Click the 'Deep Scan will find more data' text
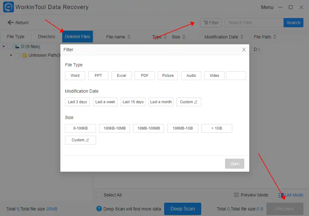Image resolution: width=309 pixels, height=216 pixels. pyautogui.click(x=132, y=209)
